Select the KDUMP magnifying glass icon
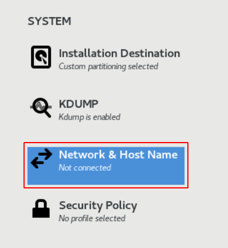This screenshot has width=228, height=248. pyautogui.click(x=41, y=108)
